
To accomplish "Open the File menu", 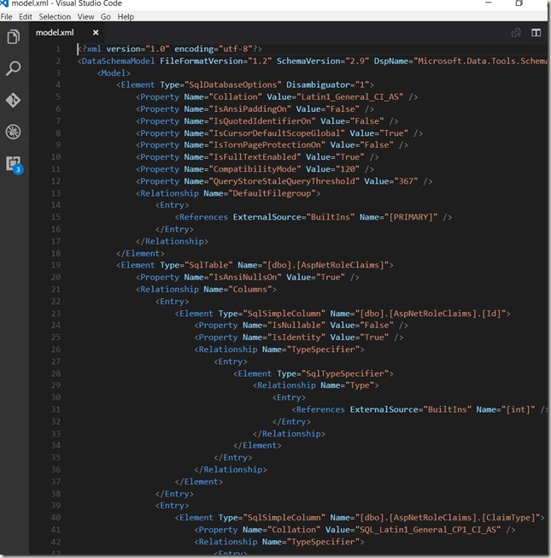I will click(6, 17).
